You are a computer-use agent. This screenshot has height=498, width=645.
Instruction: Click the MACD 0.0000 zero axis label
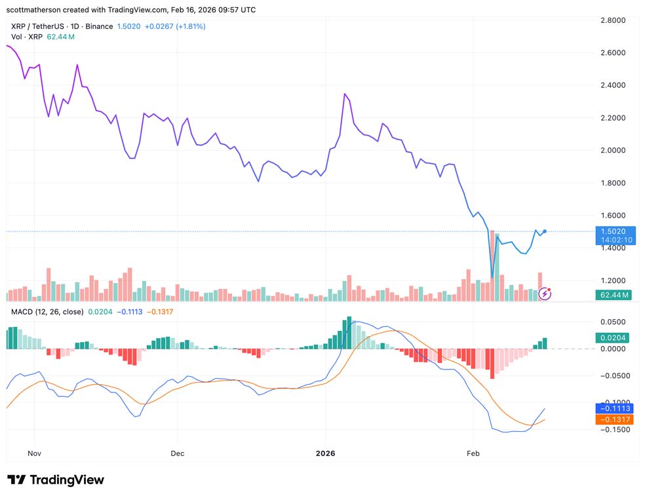(614, 349)
